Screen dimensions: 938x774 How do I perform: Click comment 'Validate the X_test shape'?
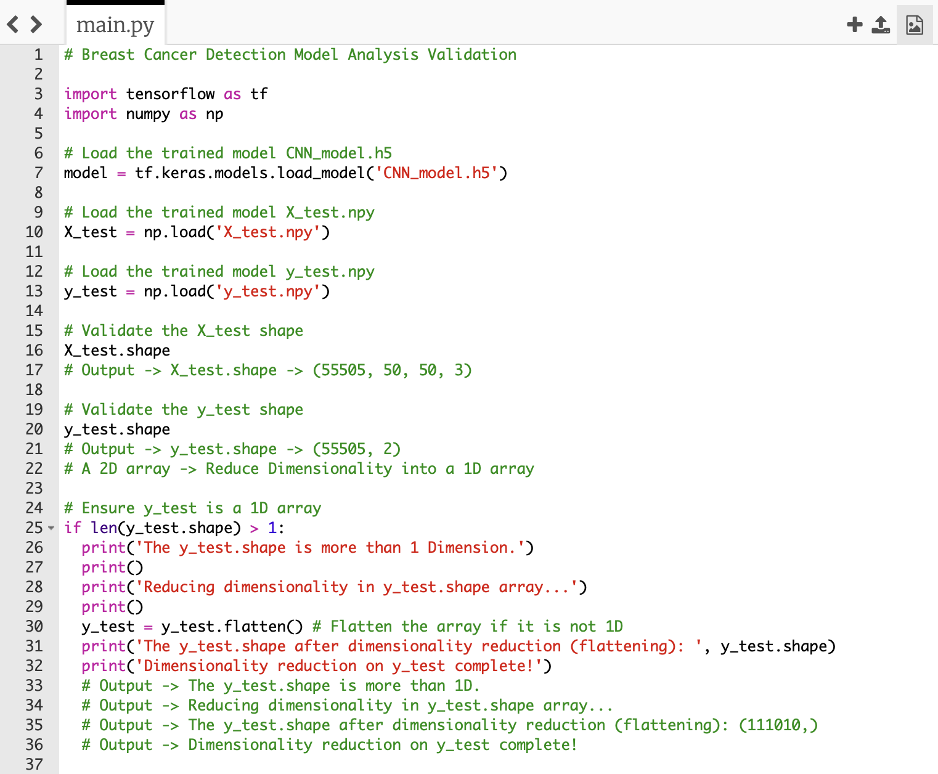pyautogui.click(x=184, y=331)
